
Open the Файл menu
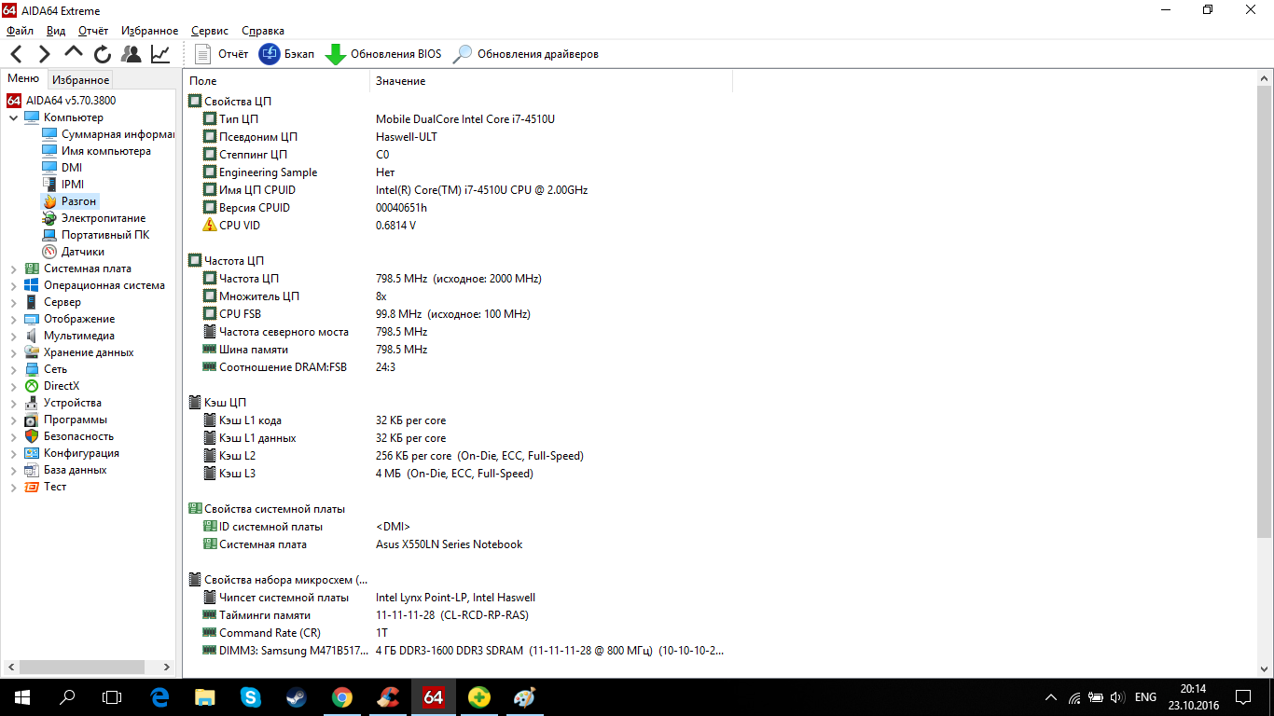(x=20, y=31)
